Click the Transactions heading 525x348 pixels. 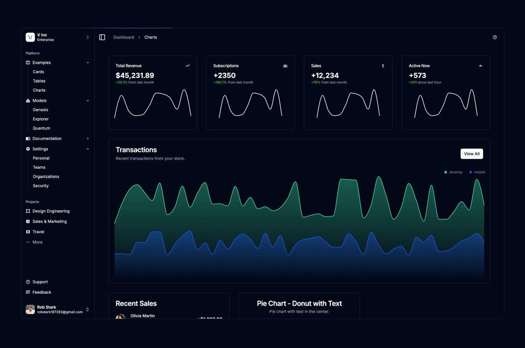pyautogui.click(x=136, y=150)
